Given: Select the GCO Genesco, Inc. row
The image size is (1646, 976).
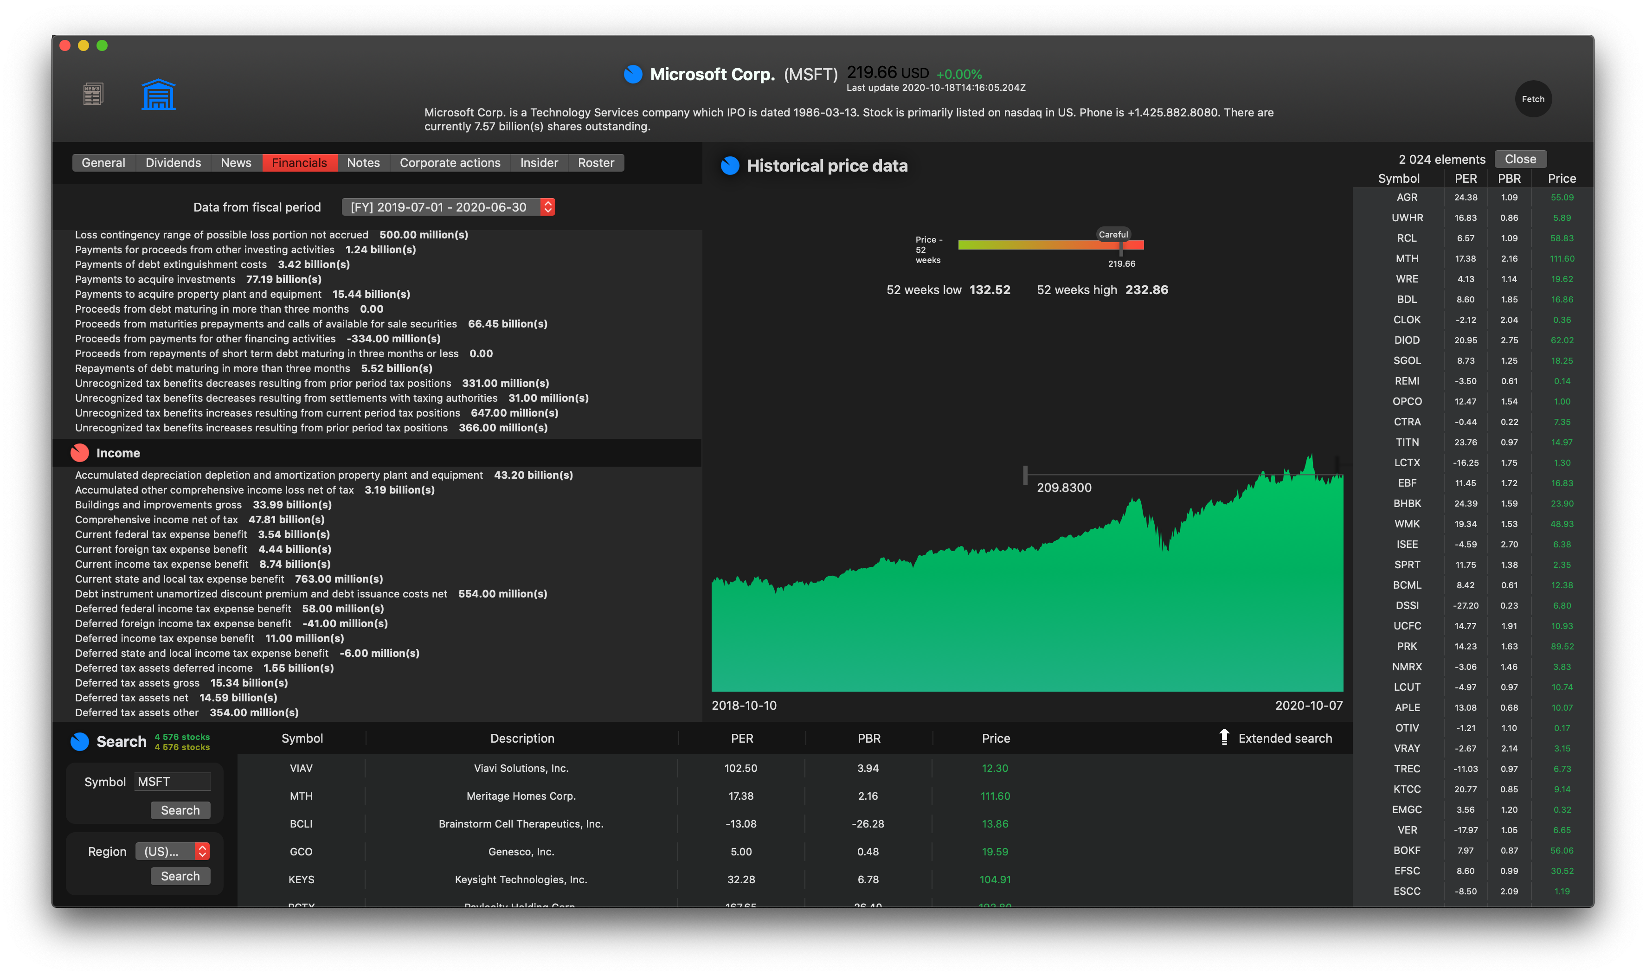Looking at the screenshot, I should [x=794, y=851].
